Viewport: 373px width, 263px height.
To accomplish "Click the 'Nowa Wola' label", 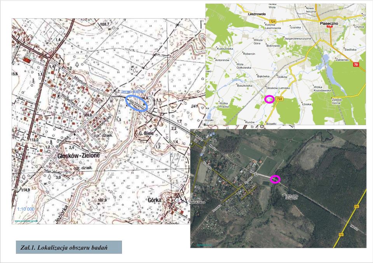I will 272,5.
